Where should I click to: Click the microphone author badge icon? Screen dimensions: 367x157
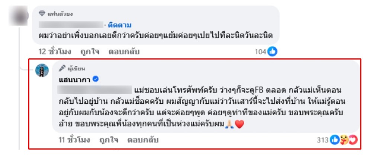62,68
